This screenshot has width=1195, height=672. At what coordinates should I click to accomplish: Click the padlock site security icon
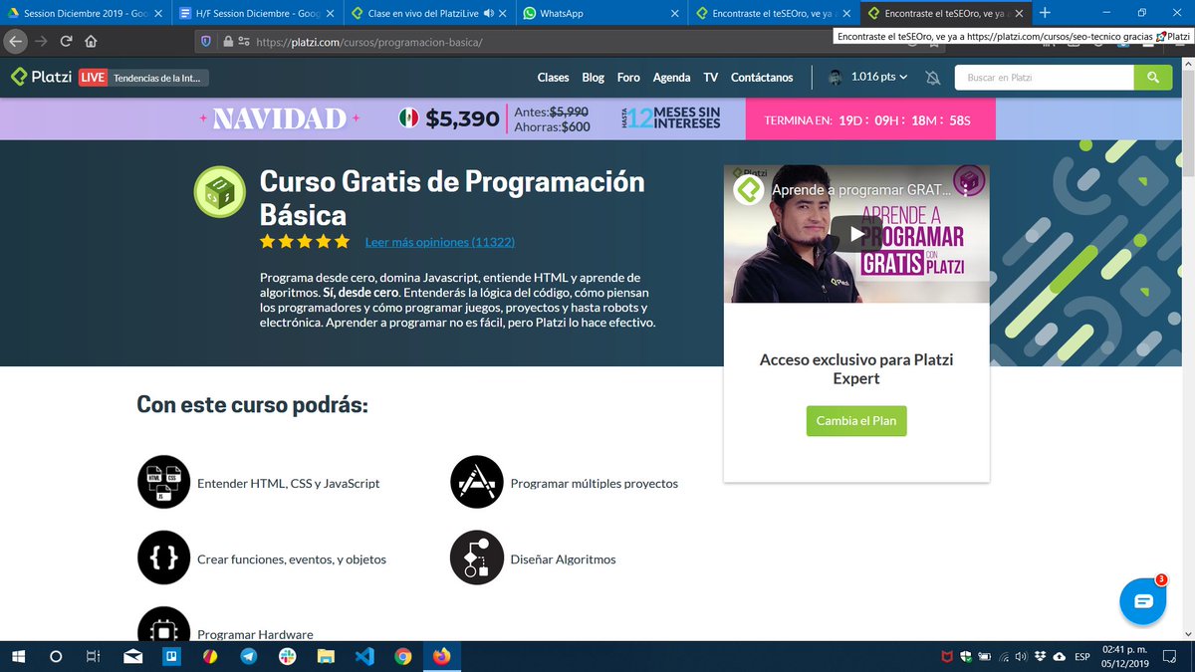227,42
